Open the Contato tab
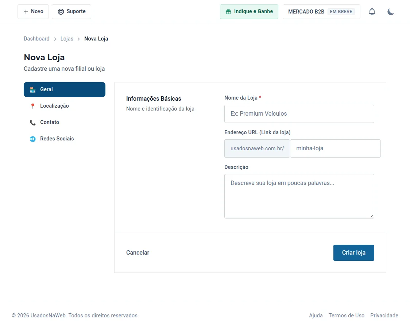The image size is (410, 321). (65, 122)
